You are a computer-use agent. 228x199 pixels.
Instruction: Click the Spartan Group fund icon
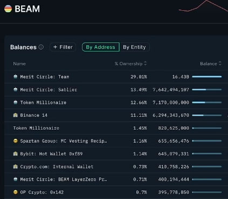(x=16, y=141)
